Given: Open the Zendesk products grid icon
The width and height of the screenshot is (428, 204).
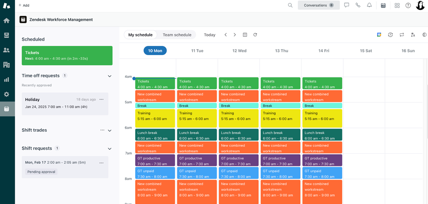Looking at the screenshot, I should 397,5.
